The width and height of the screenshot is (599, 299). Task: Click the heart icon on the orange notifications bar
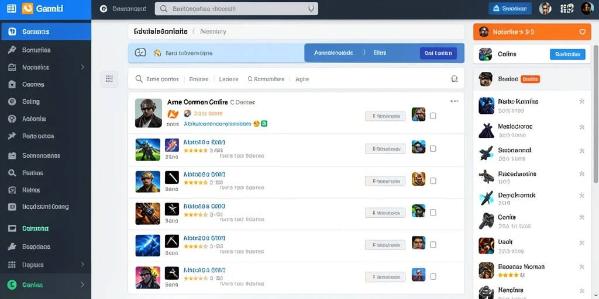(582, 32)
